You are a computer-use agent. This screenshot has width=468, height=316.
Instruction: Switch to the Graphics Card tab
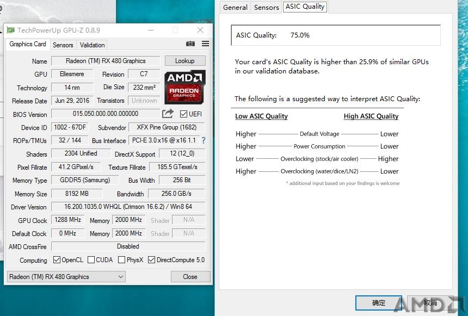click(27, 44)
